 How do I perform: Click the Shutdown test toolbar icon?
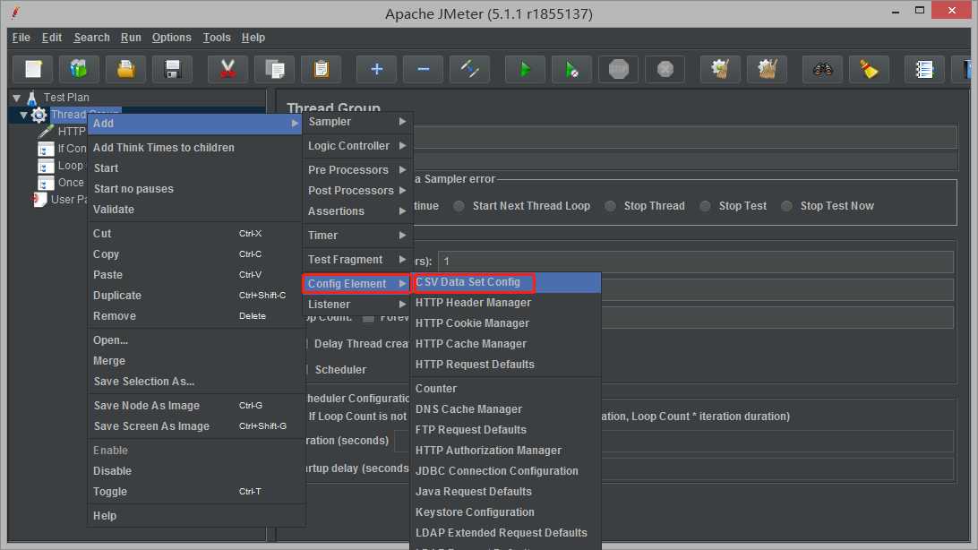665,69
